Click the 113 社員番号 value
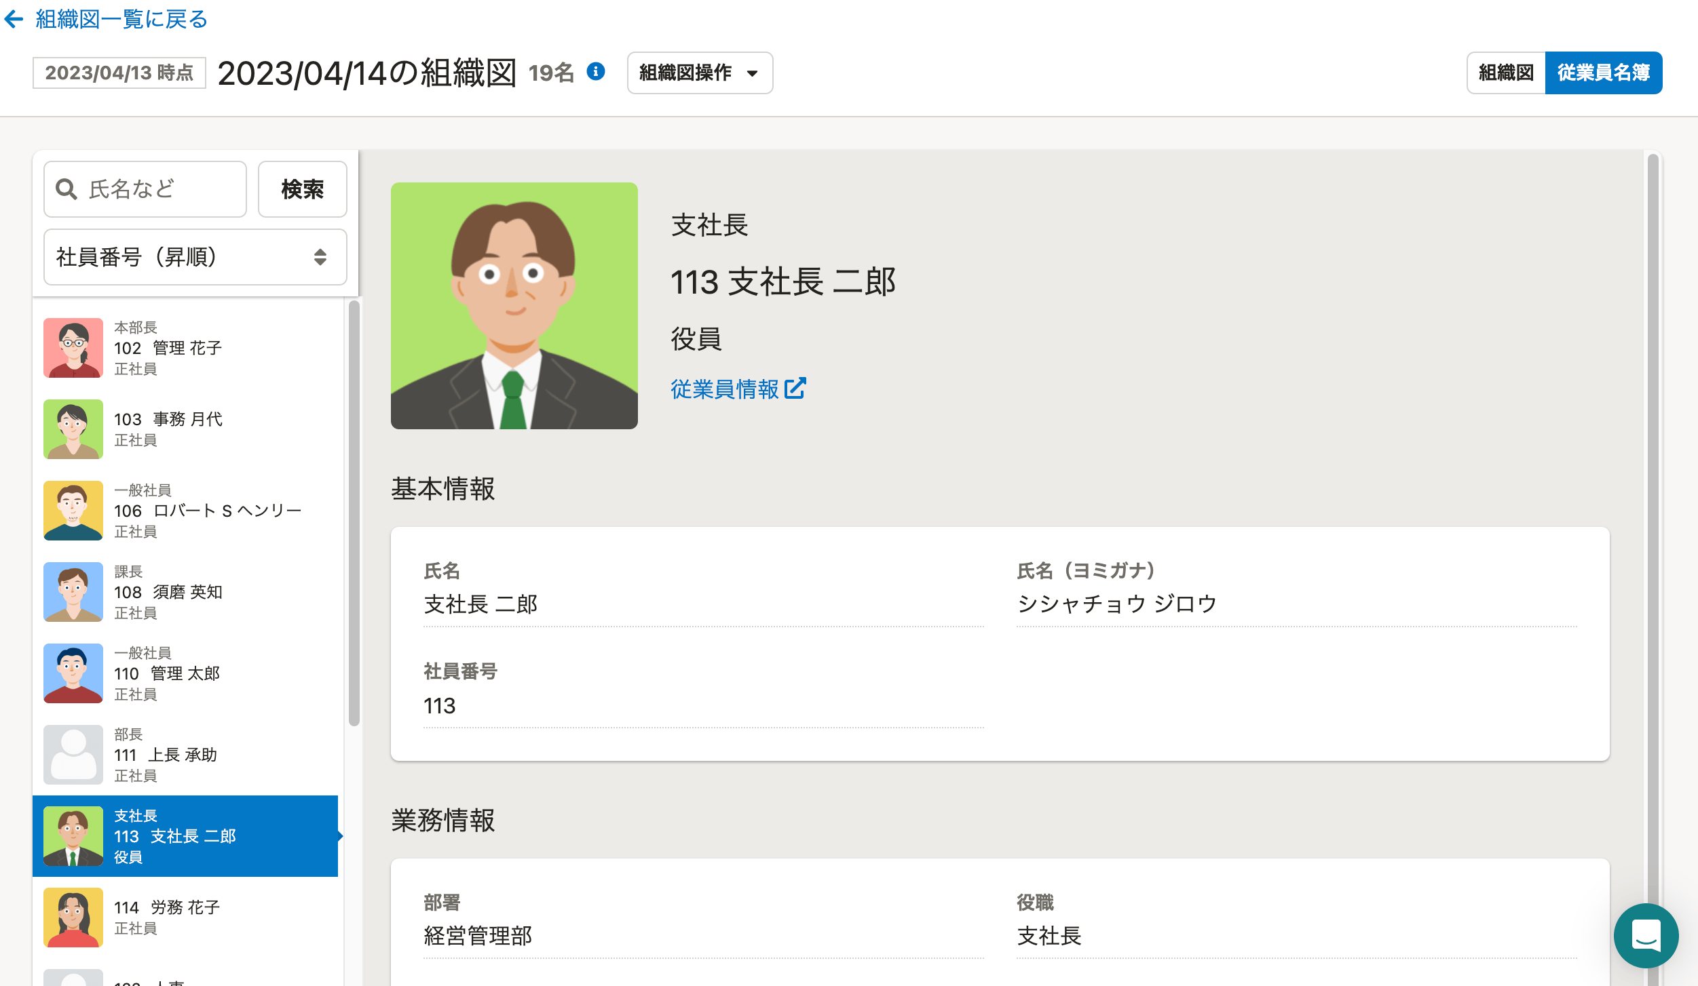This screenshot has width=1698, height=986. click(x=440, y=706)
